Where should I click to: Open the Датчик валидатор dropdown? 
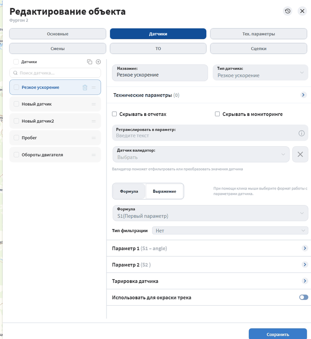[201, 154]
